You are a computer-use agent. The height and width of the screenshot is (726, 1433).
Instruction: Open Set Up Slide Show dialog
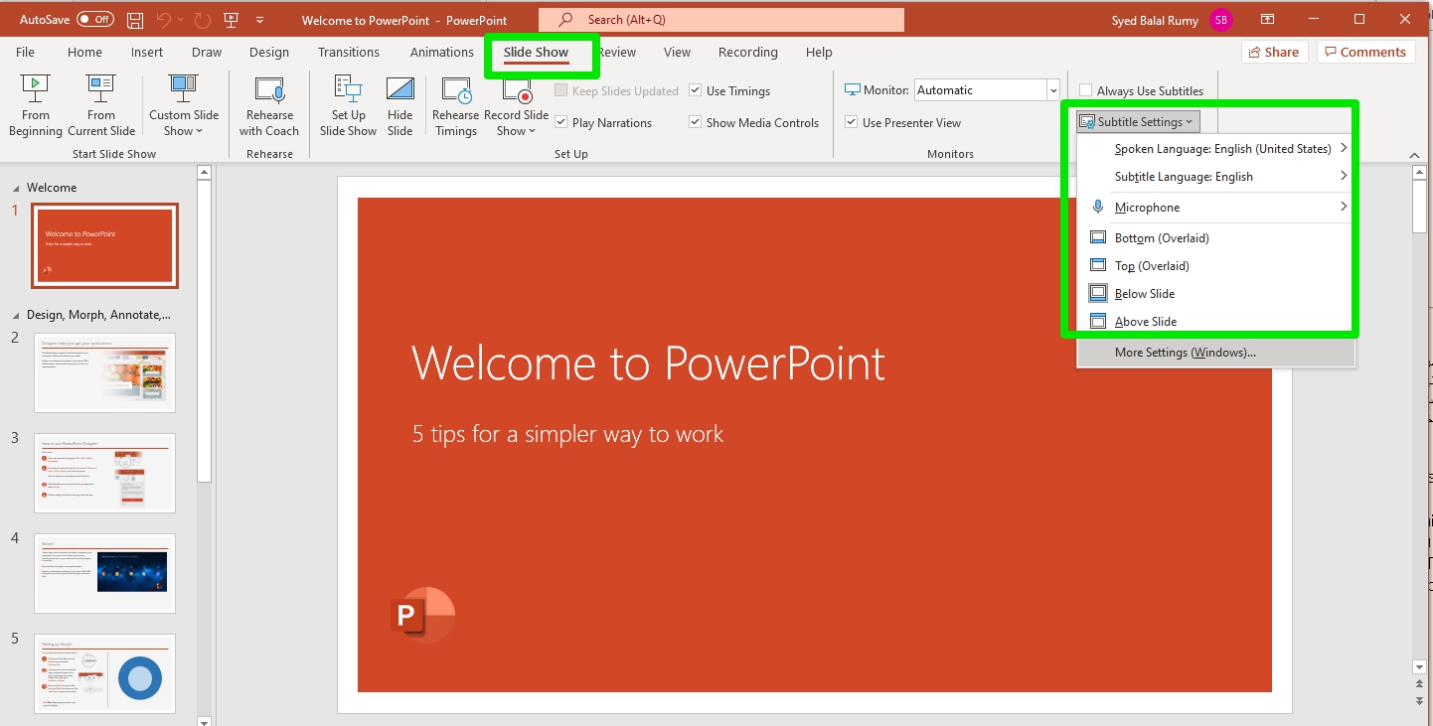click(348, 105)
